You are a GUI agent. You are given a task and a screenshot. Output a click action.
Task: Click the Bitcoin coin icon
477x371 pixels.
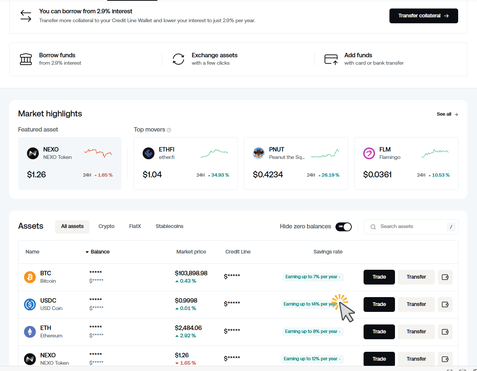point(30,277)
